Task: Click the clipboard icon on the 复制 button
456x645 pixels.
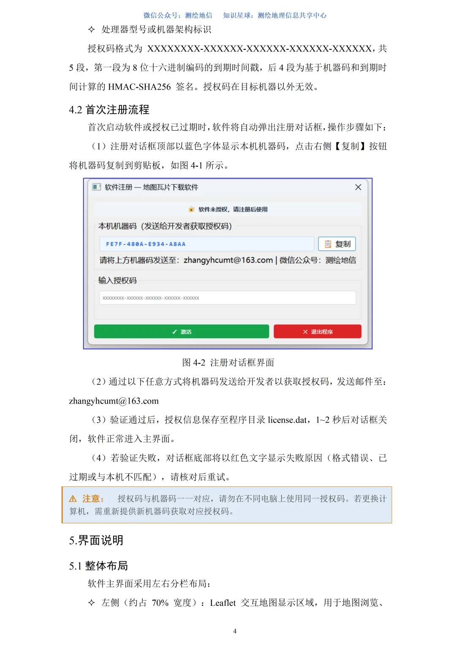Action: click(x=328, y=244)
